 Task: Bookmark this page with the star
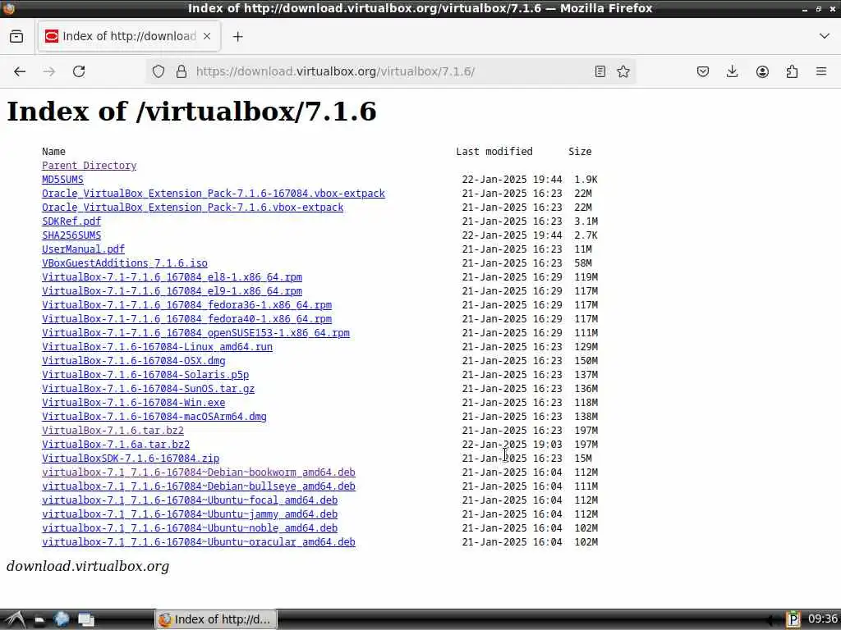pos(623,71)
